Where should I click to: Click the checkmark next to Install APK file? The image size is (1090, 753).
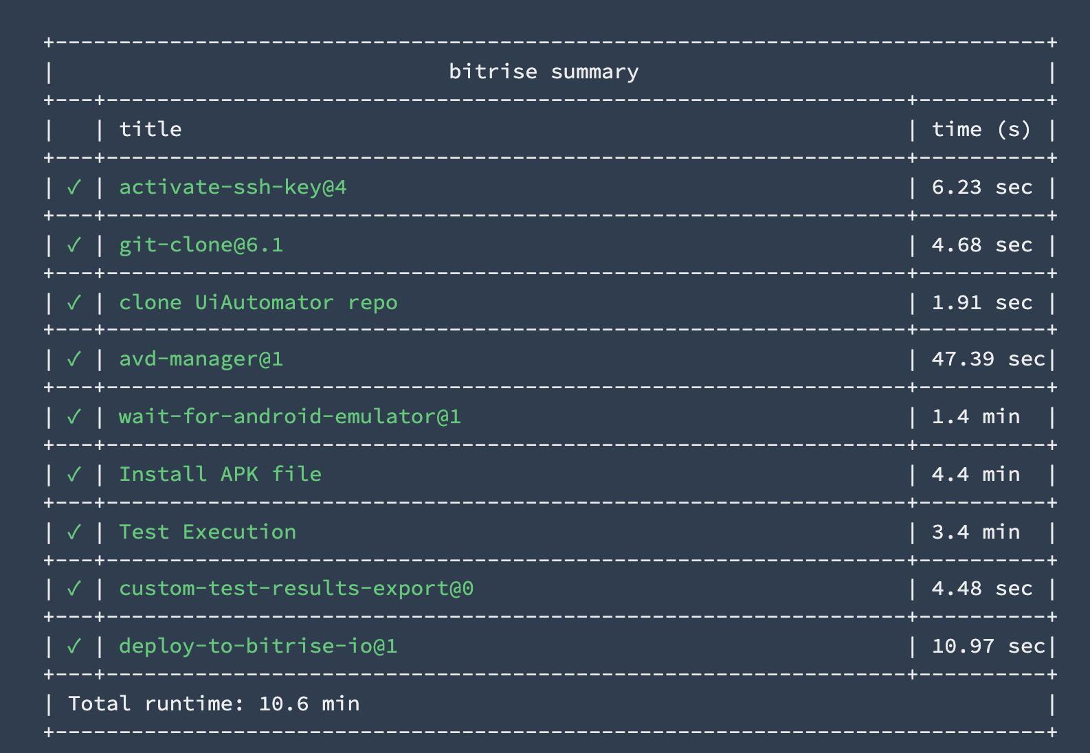point(74,474)
